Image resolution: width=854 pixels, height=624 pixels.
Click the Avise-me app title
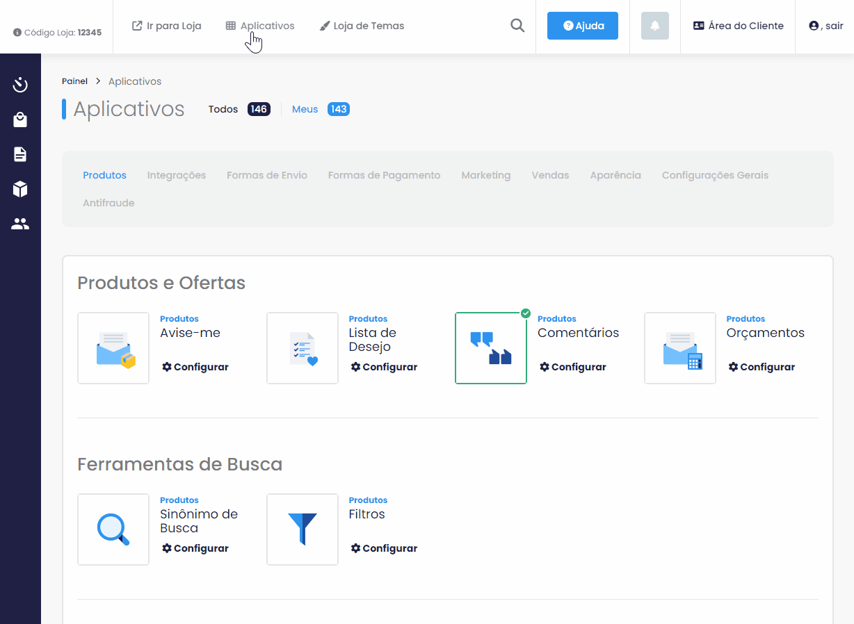pos(191,333)
